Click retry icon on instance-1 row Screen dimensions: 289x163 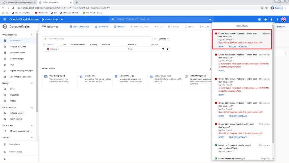click(x=163, y=49)
